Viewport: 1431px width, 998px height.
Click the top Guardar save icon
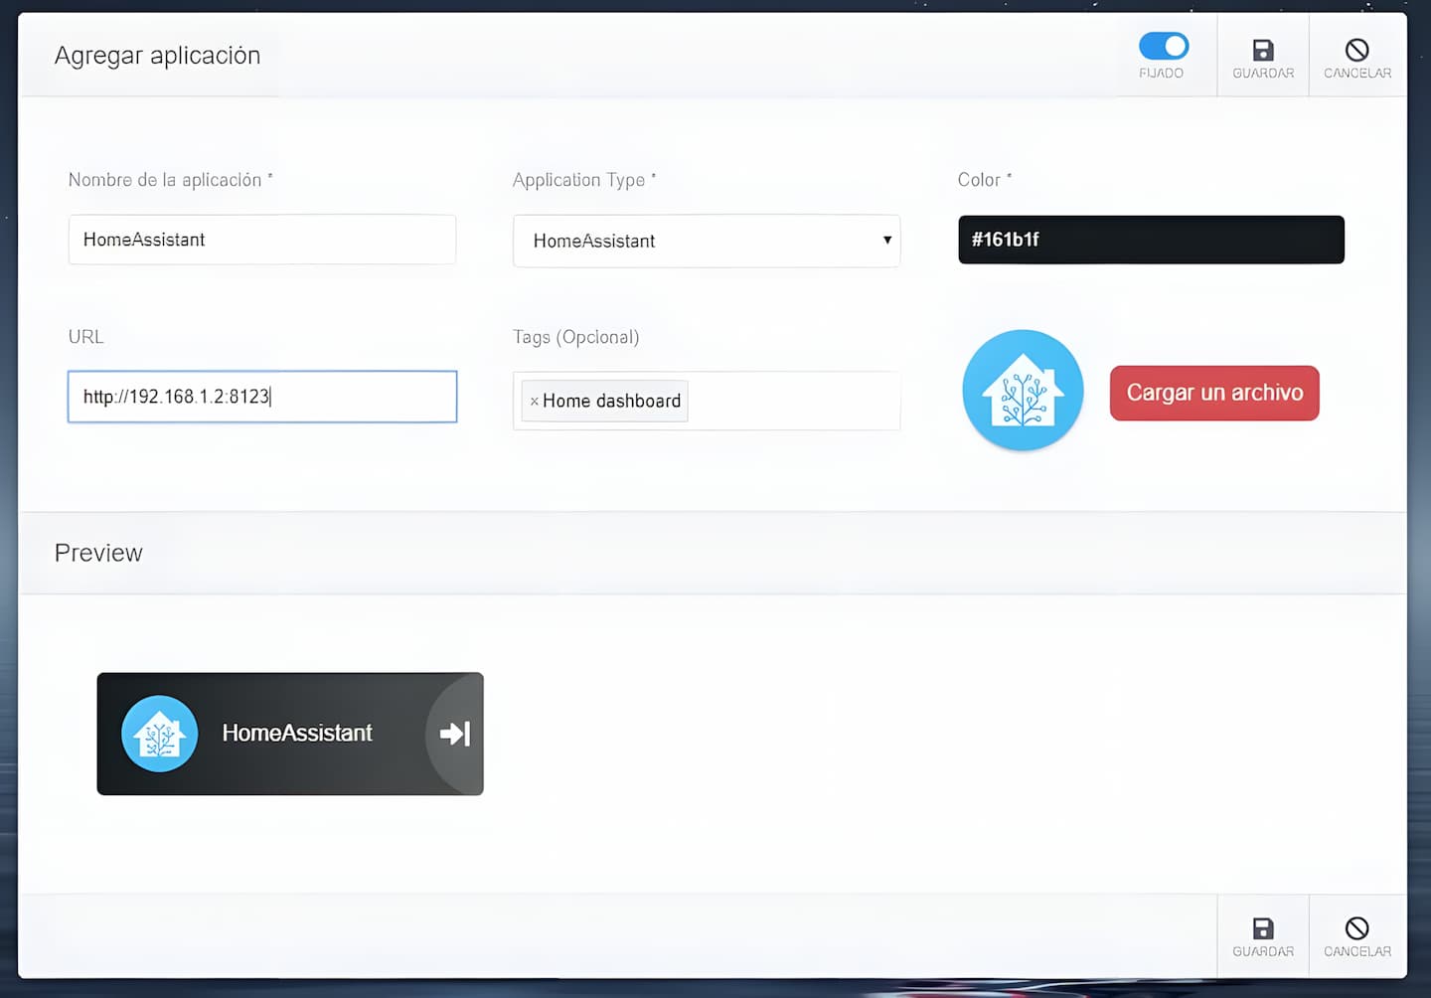1262,51
